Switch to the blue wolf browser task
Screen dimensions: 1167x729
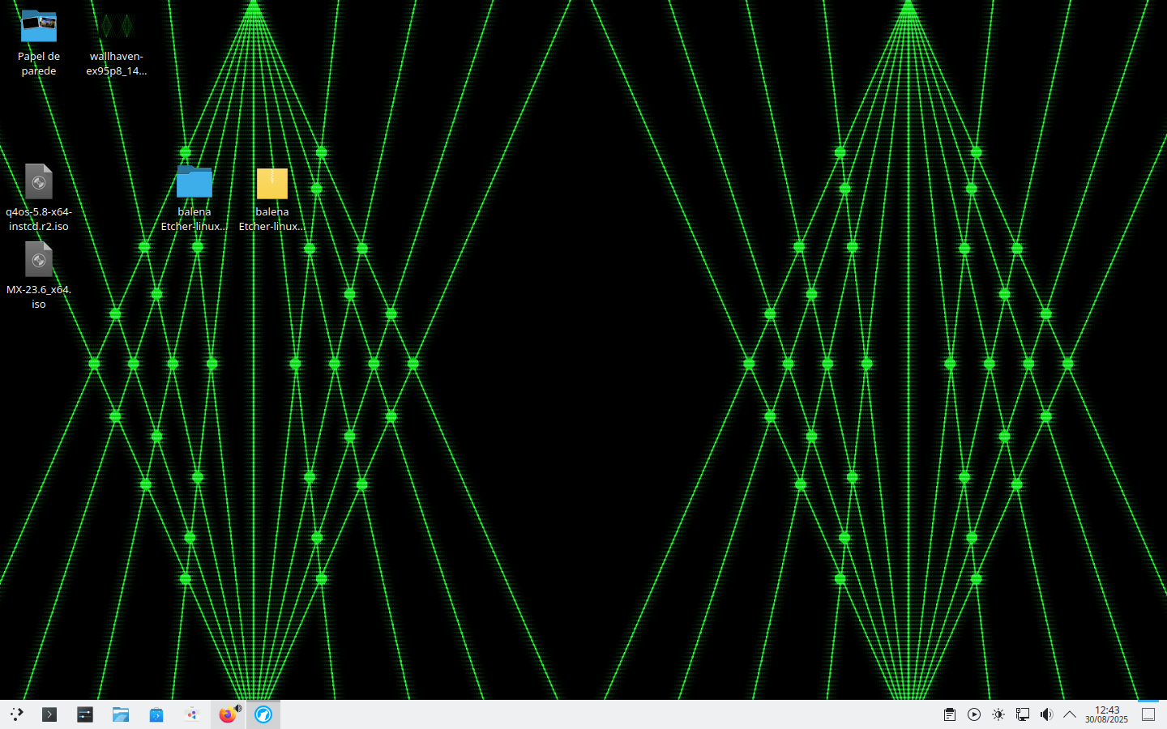coord(263,714)
